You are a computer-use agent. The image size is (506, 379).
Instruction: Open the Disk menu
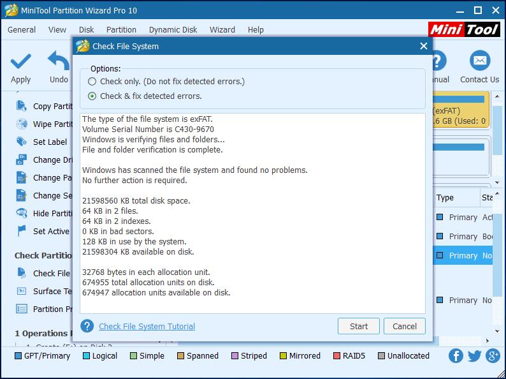coord(86,30)
